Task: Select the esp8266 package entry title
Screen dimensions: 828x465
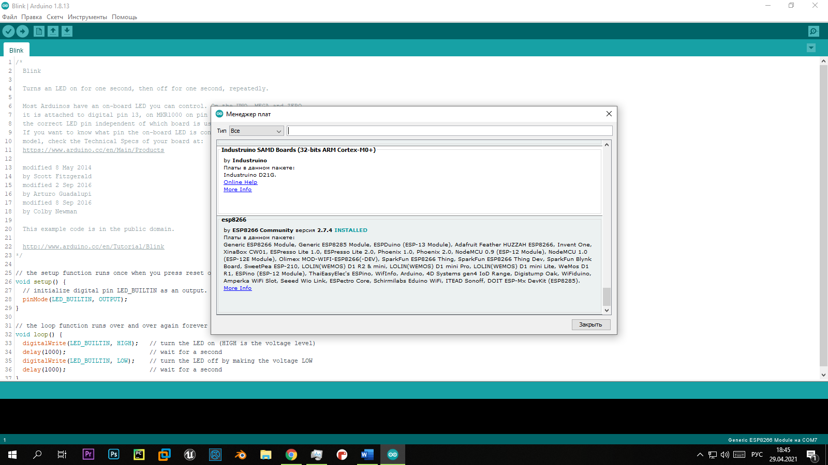Action: coord(234,220)
